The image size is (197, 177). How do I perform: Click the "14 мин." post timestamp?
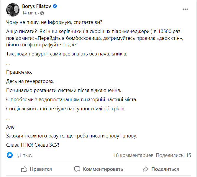29,13
